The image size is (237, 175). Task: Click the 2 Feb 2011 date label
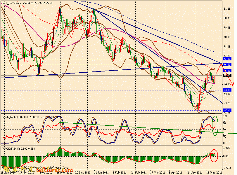(x=120, y=172)
